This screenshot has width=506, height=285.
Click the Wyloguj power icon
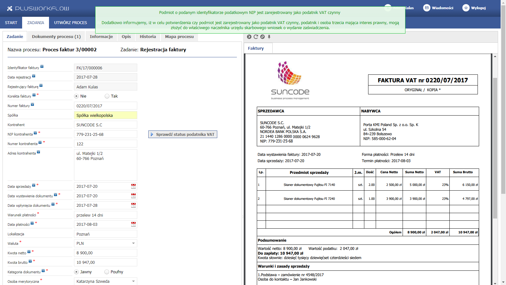(466, 8)
